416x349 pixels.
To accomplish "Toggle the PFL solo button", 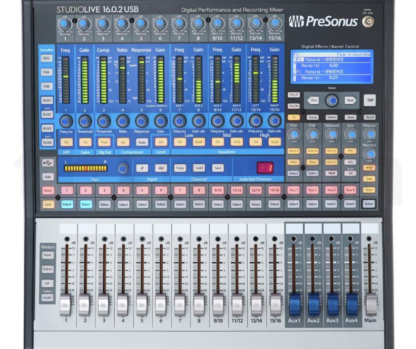I will 350,151.
